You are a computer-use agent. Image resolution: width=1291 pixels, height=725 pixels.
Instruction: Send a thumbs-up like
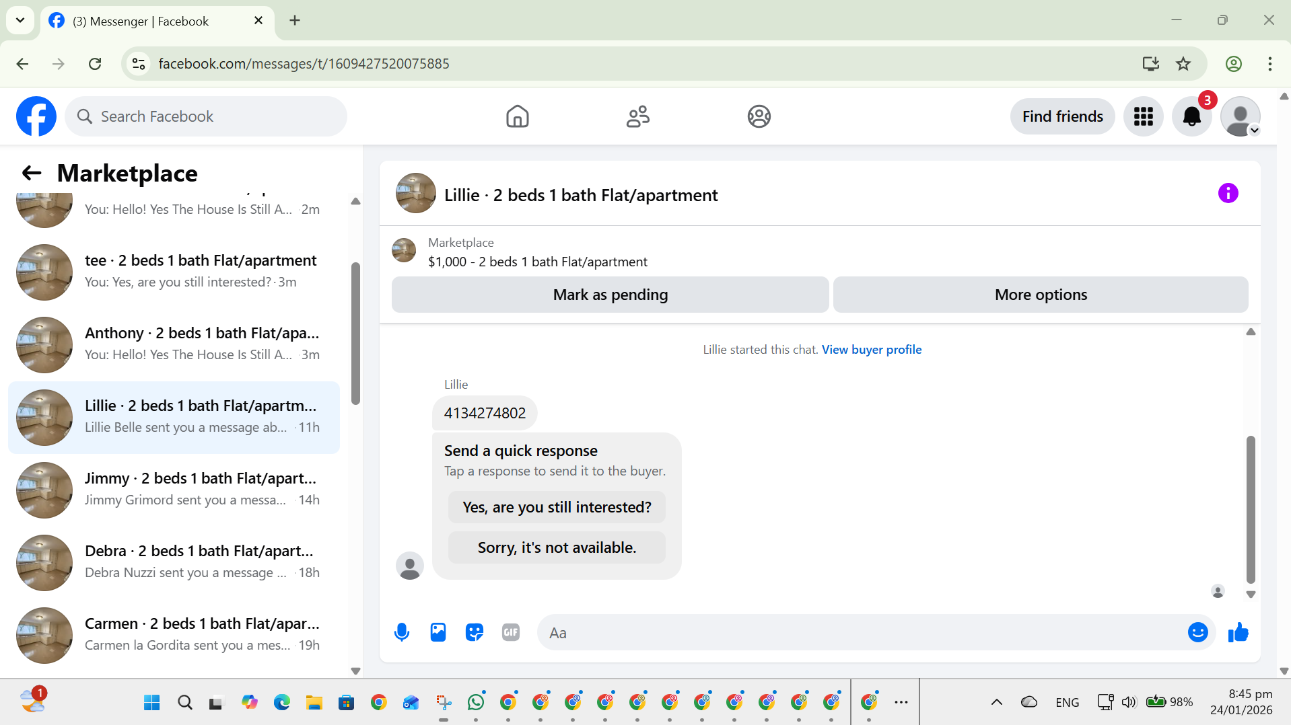point(1238,632)
